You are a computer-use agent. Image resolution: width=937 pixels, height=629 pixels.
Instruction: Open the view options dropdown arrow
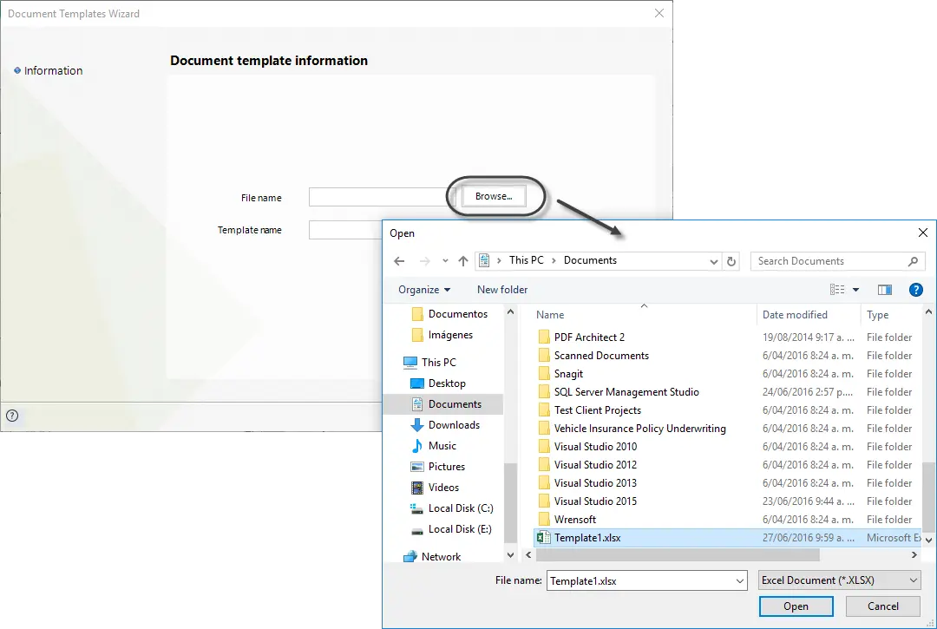pyautogui.click(x=855, y=290)
